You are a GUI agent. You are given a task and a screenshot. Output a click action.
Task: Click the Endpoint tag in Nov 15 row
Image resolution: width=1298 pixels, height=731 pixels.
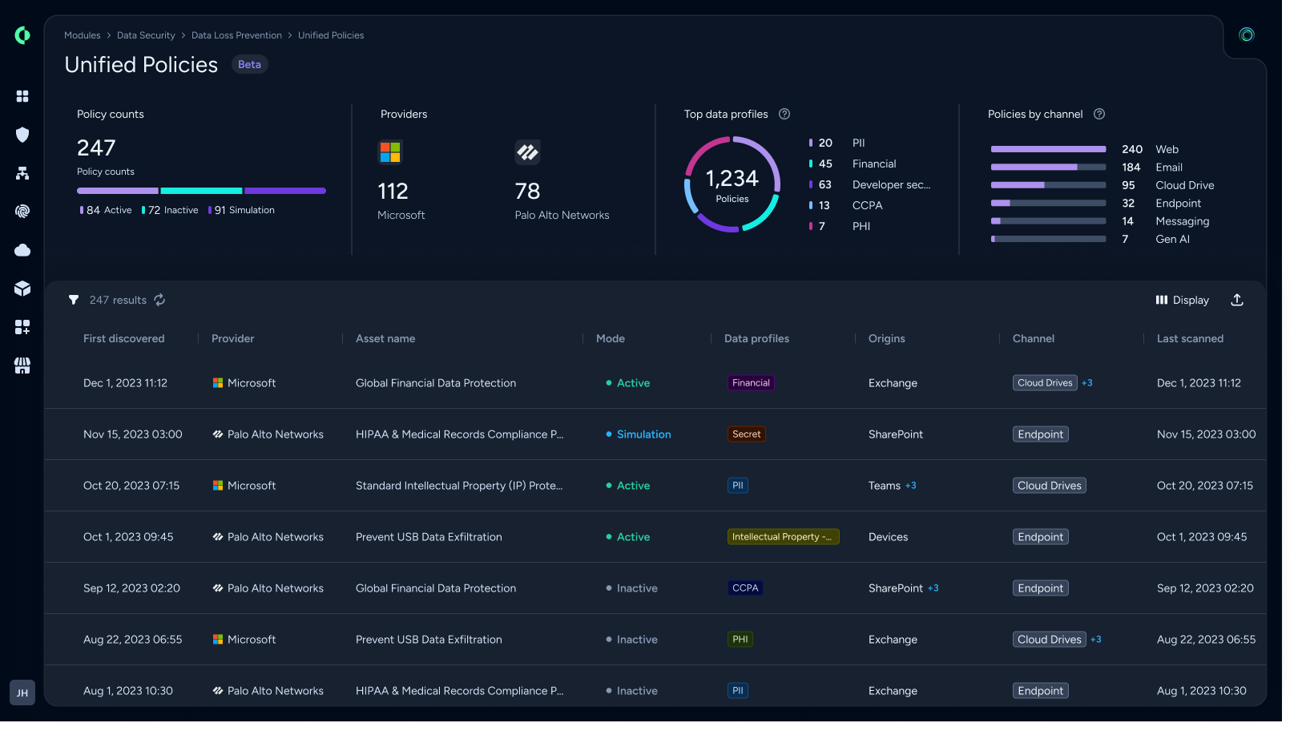[1054, 439]
